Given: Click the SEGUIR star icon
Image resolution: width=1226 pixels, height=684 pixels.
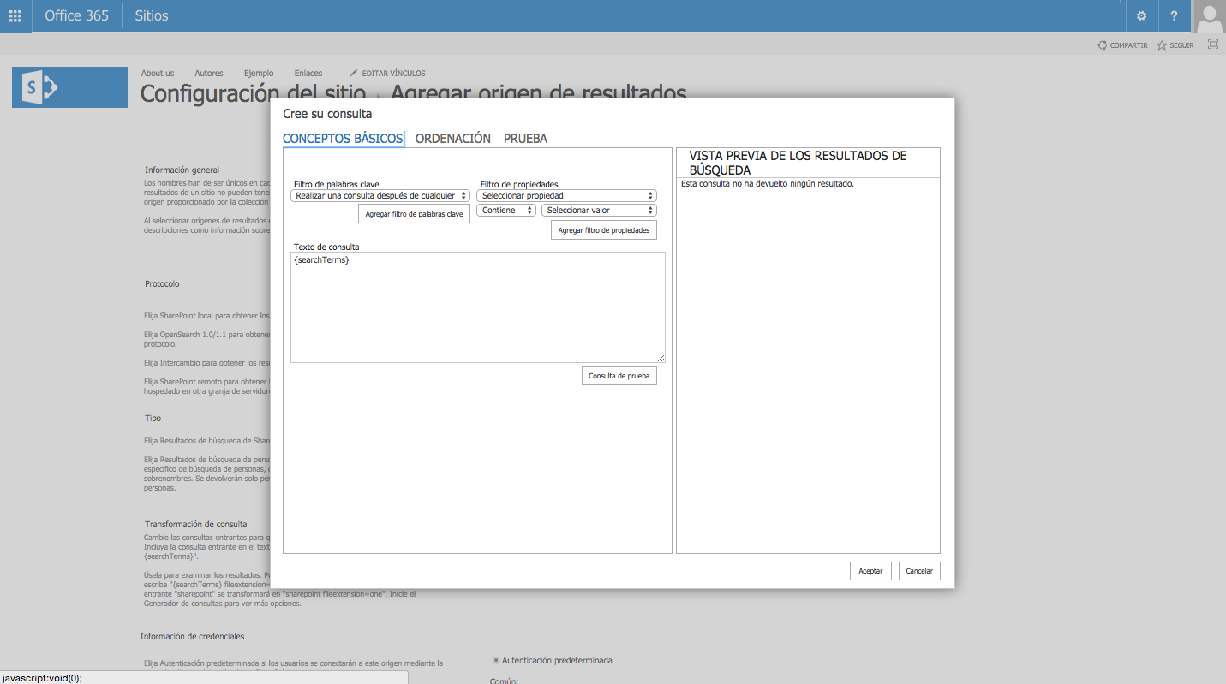Looking at the screenshot, I should tap(1163, 45).
